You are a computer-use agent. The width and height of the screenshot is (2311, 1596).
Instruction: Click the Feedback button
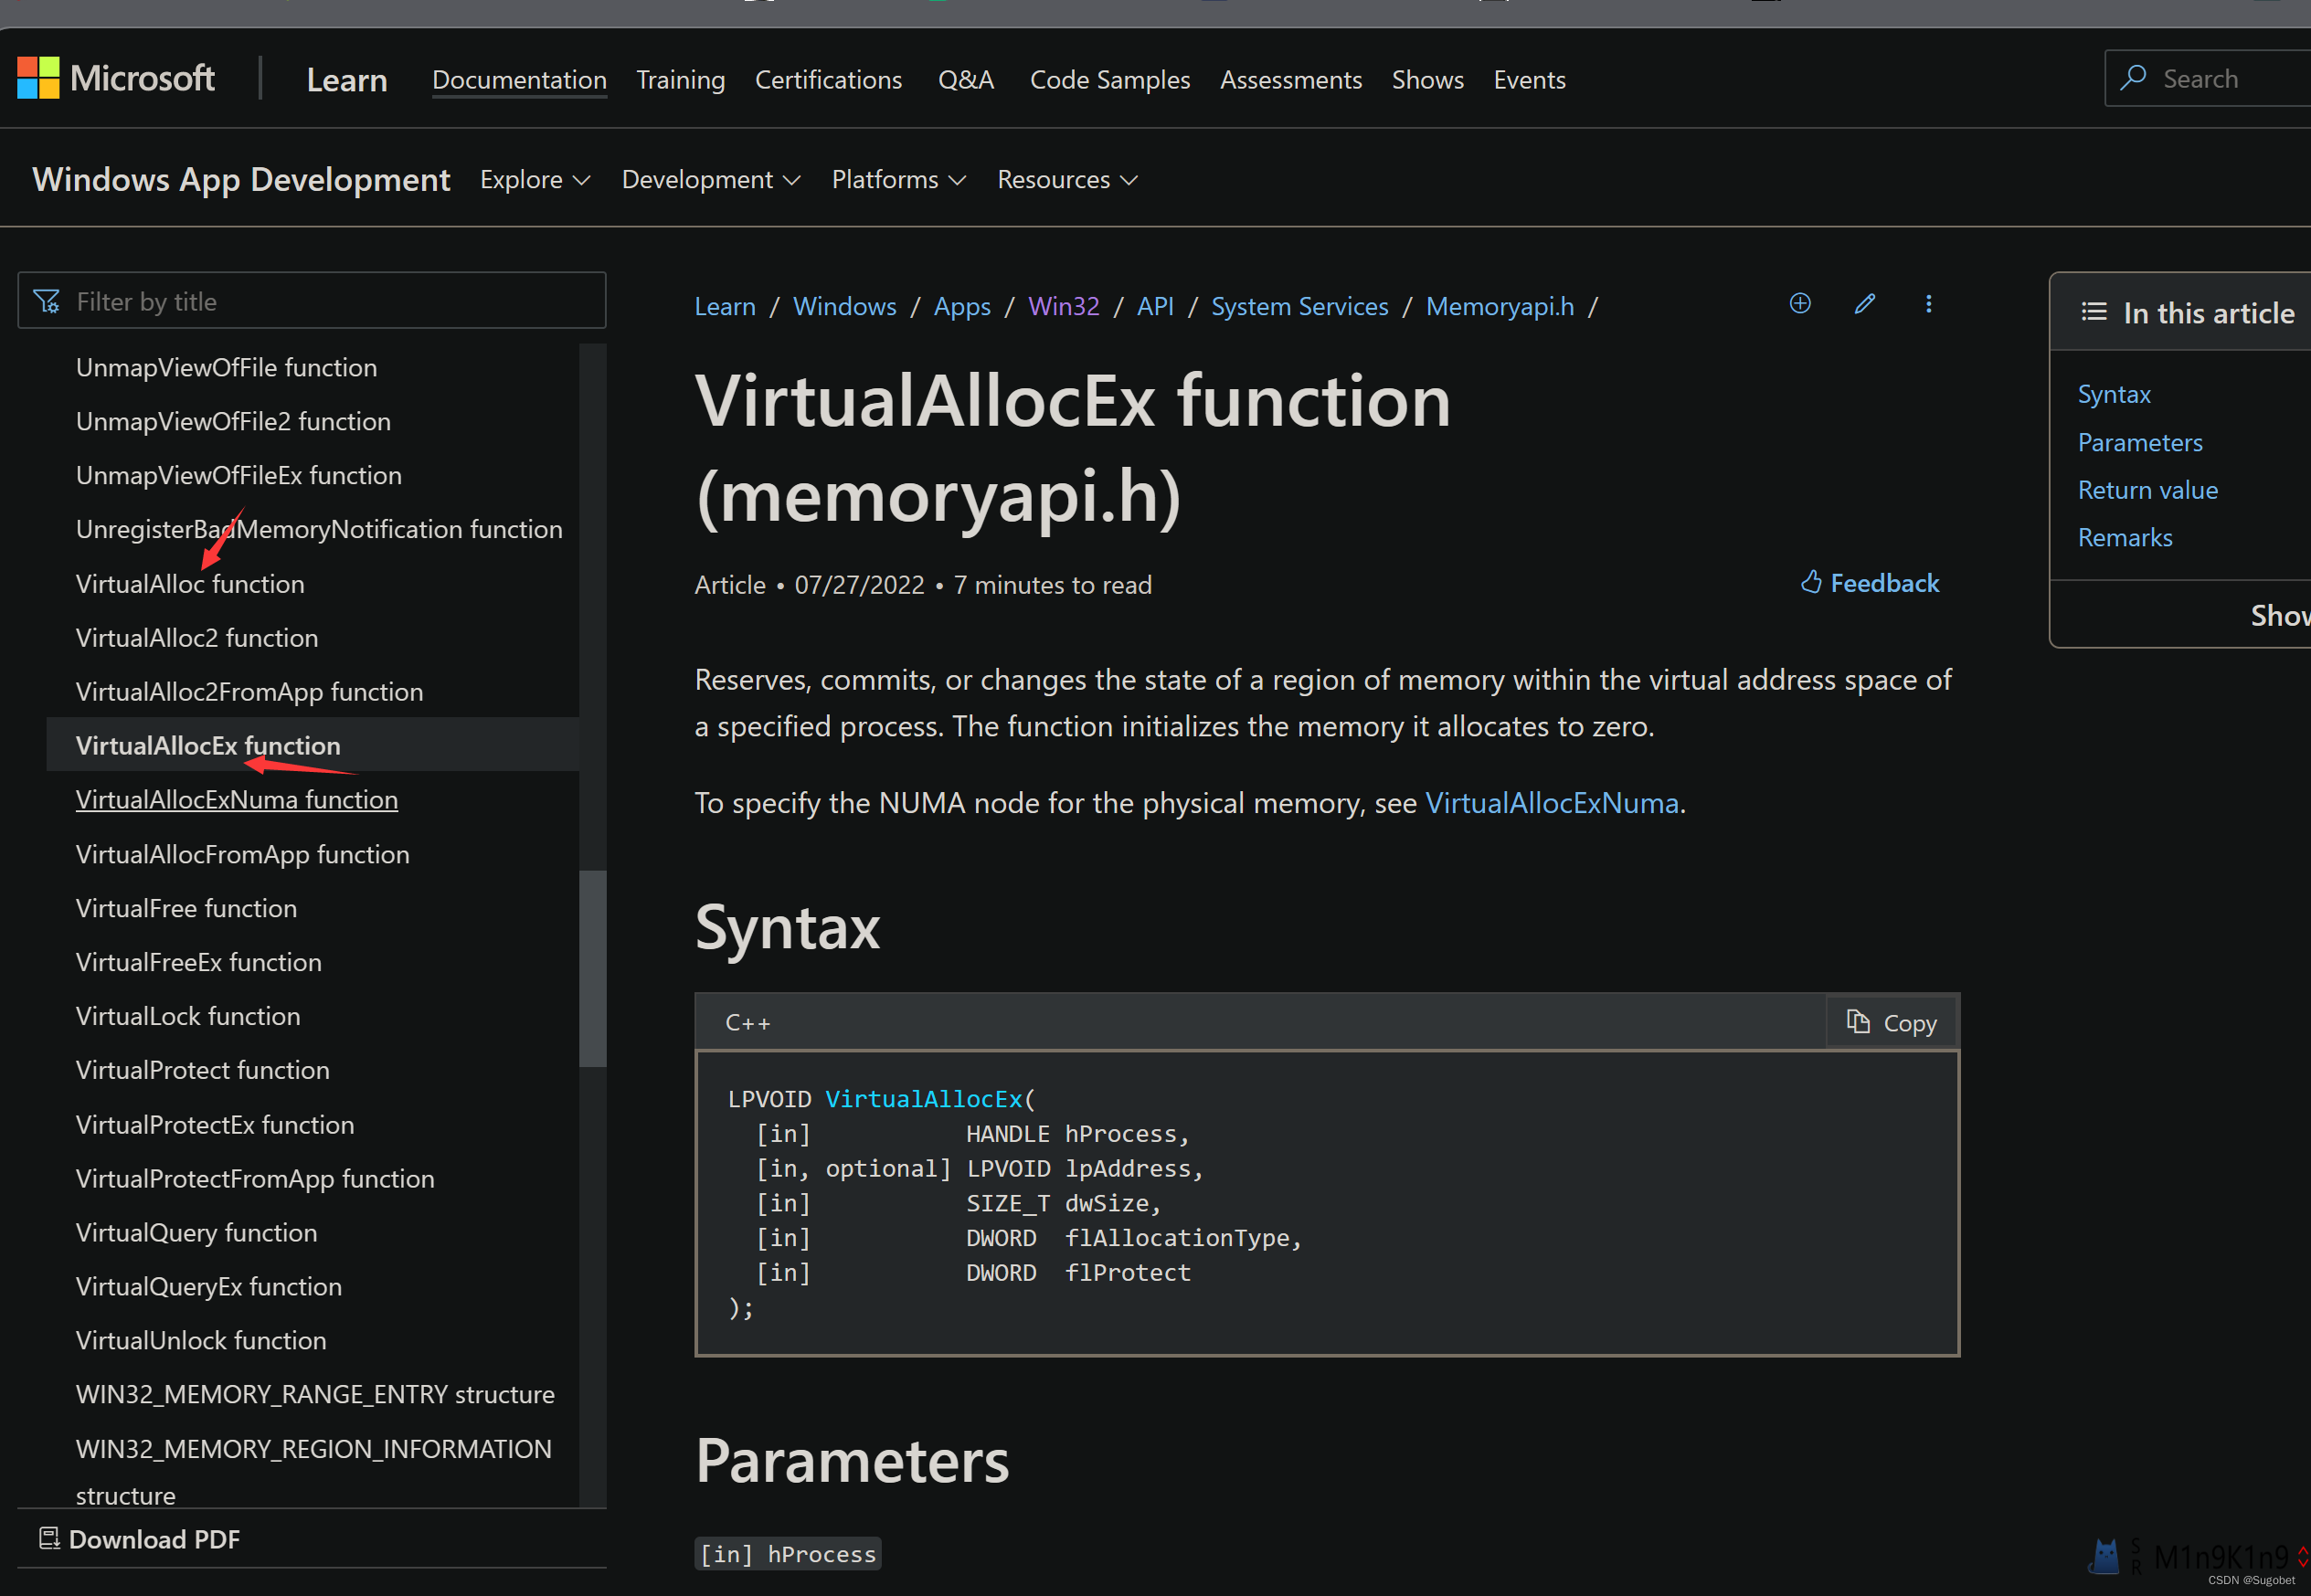[x=1870, y=583]
